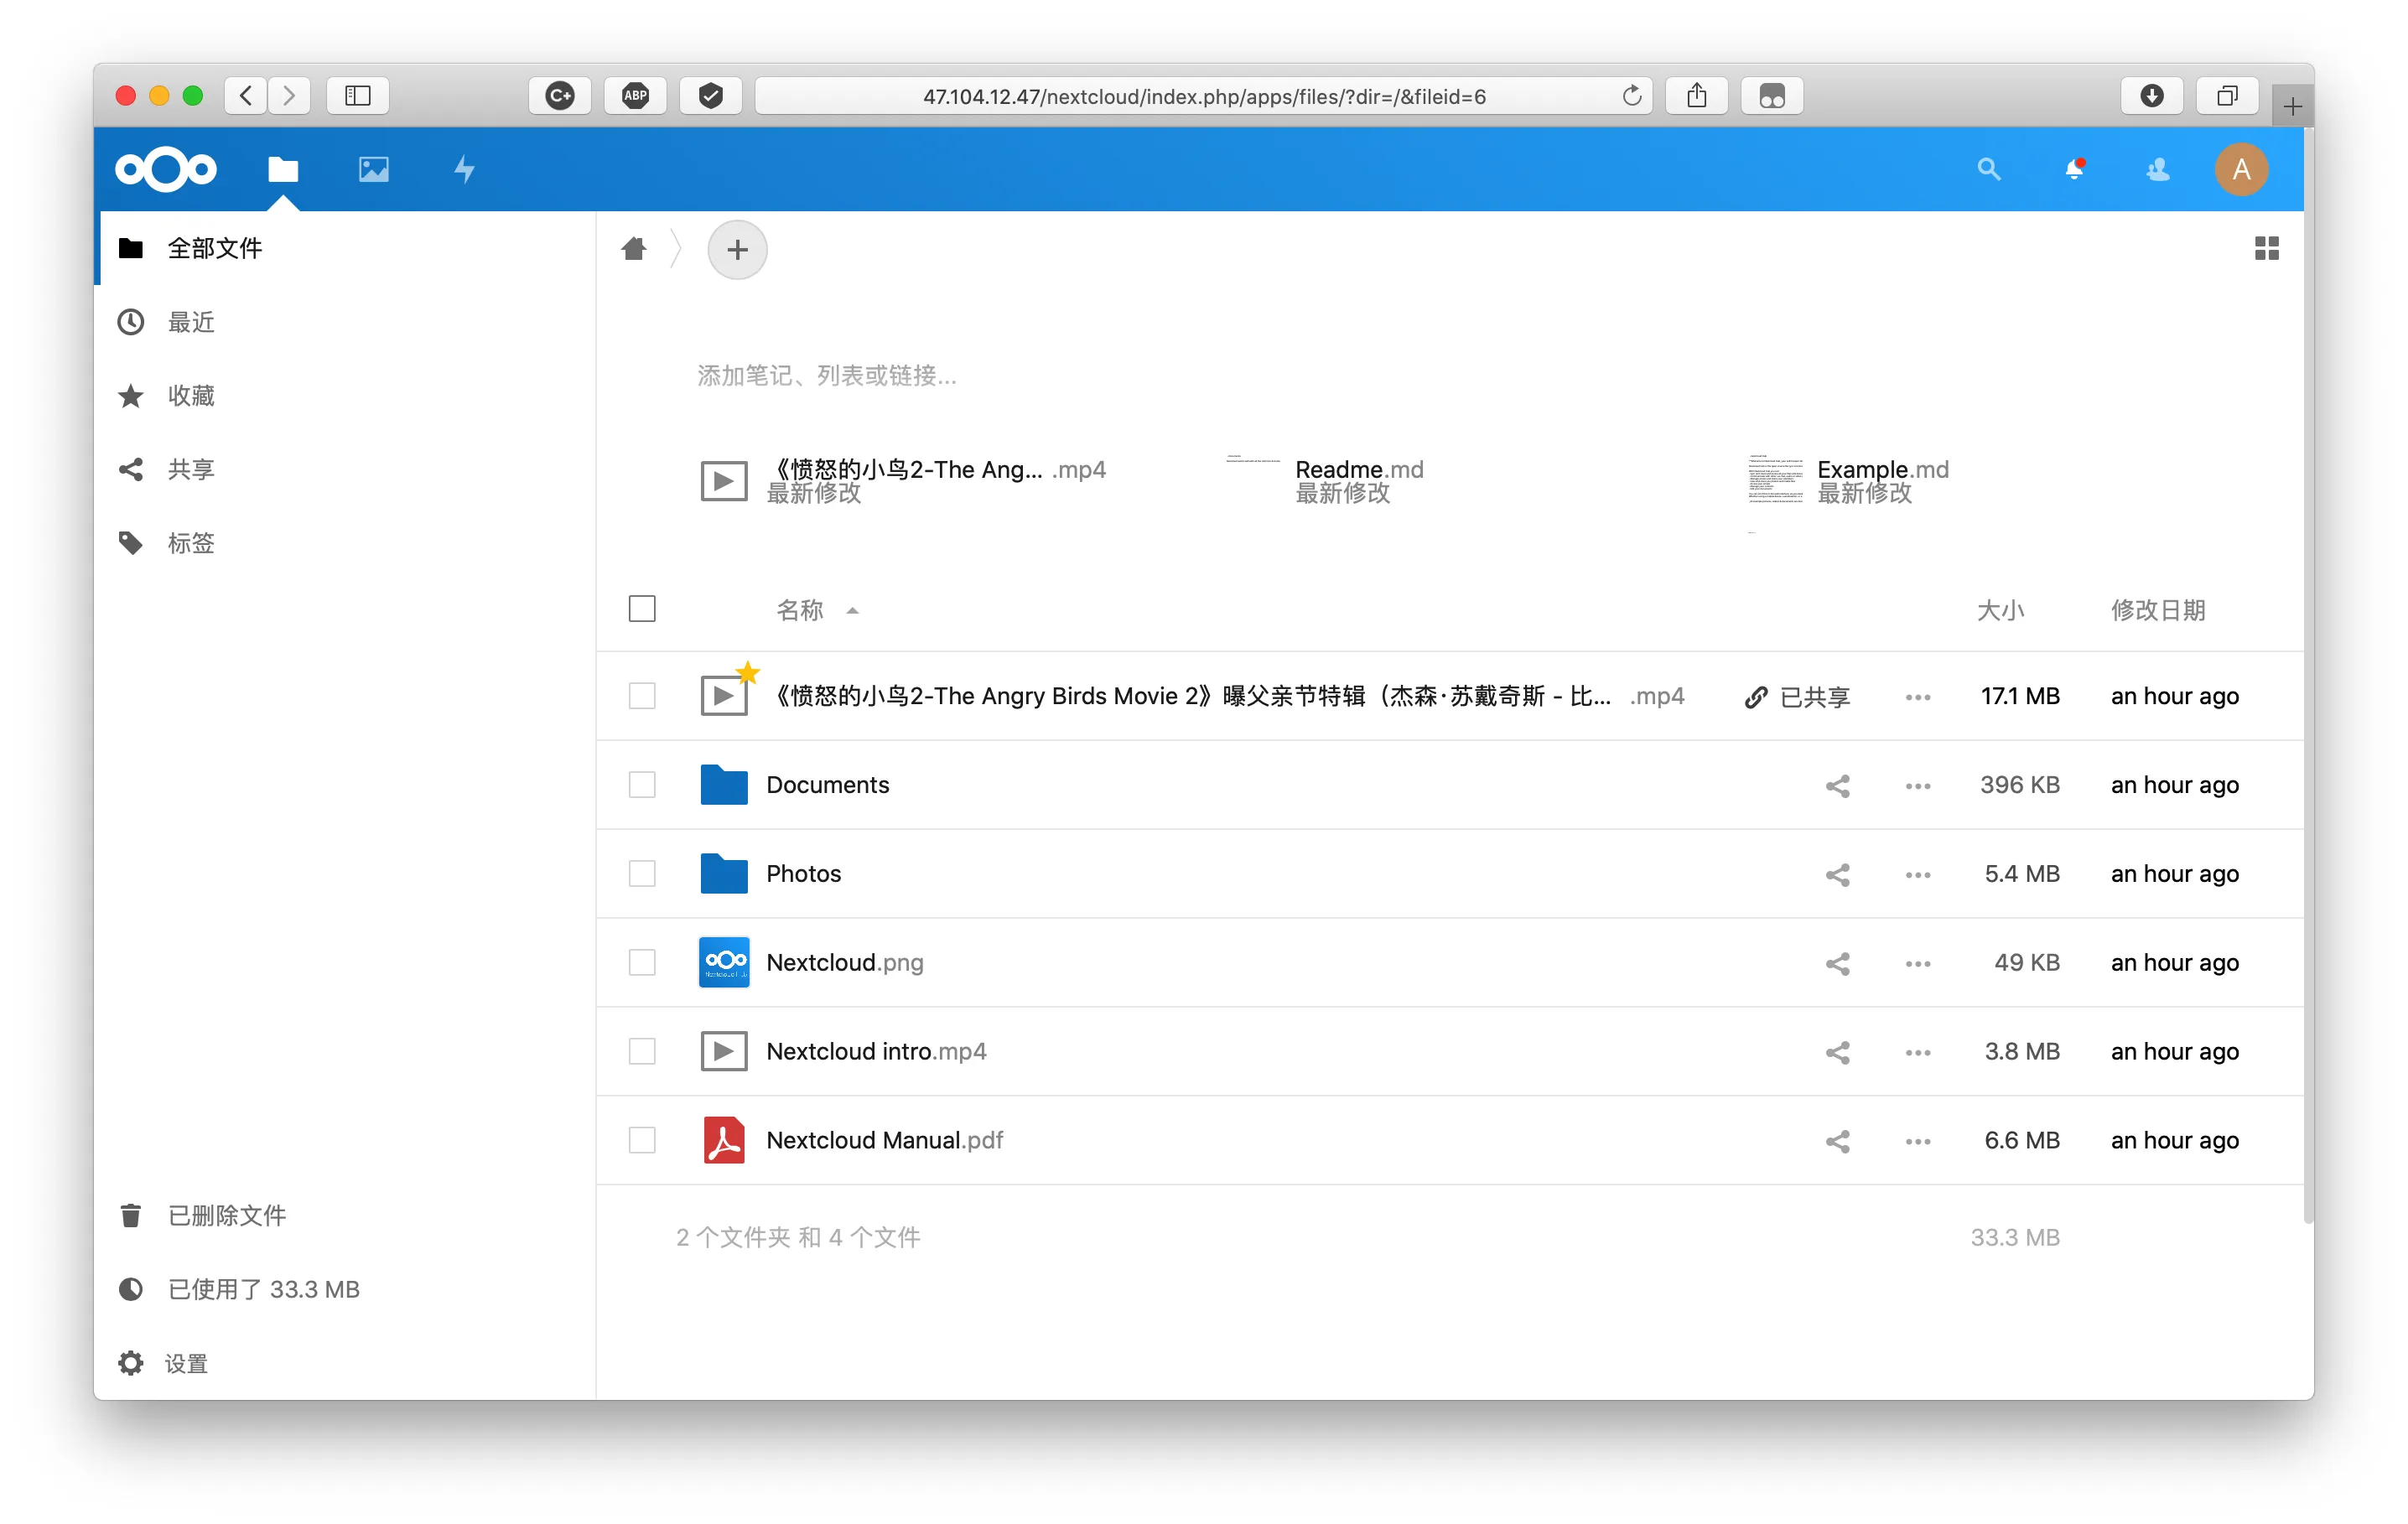Open more actions for Angry Birds mp4
Screen dimensions: 2408x1524
point(1918,697)
